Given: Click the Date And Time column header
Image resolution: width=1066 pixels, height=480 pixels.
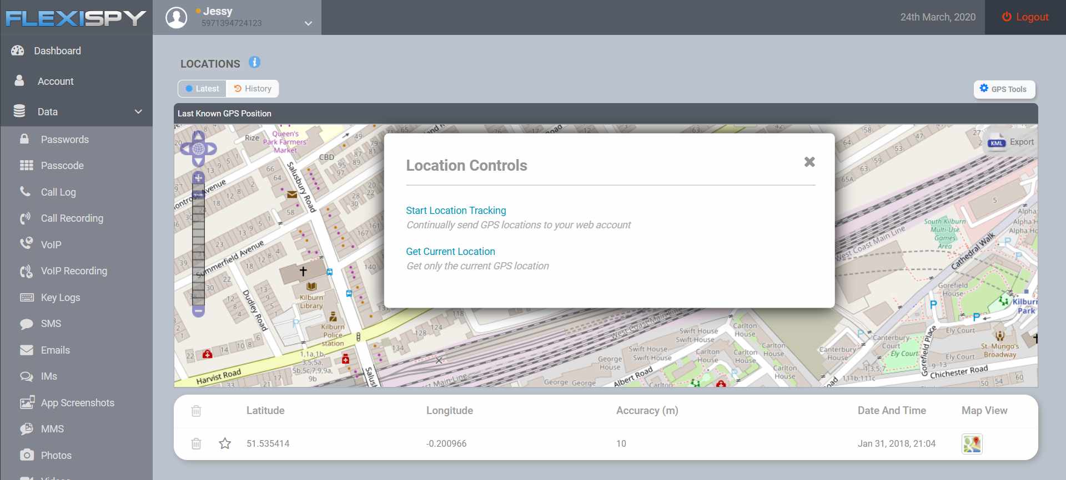Looking at the screenshot, I should point(892,411).
